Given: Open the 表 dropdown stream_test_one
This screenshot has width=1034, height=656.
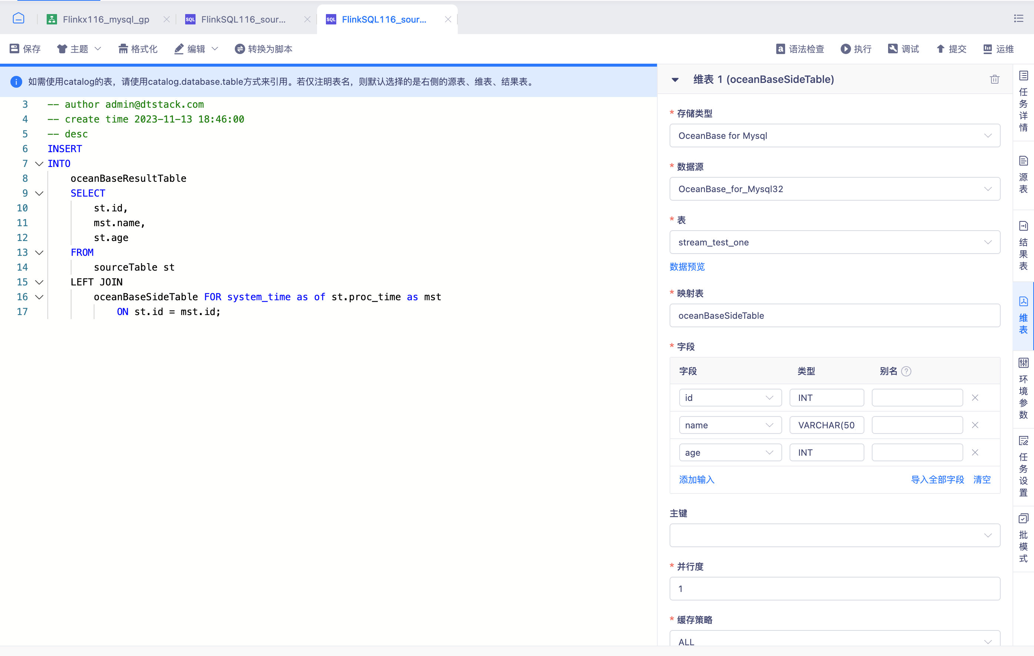Looking at the screenshot, I should (834, 242).
